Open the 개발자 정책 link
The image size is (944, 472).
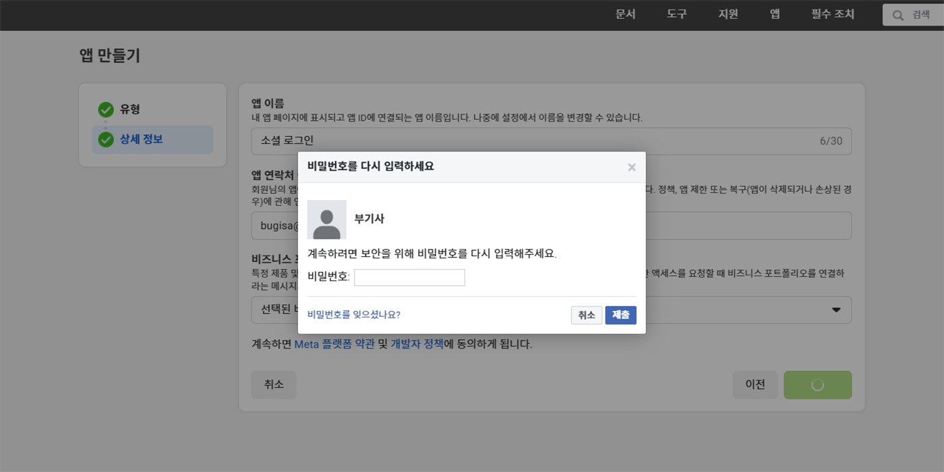(x=417, y=344)
